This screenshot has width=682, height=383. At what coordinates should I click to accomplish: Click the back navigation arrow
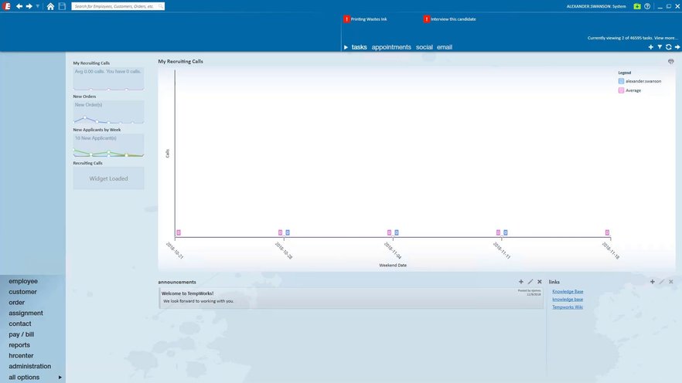(19, 6)
